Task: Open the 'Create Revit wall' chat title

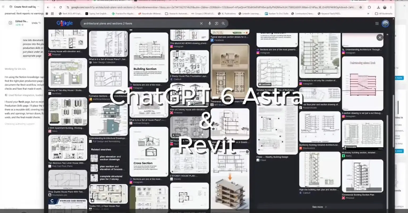Action: tap(25, 7)
